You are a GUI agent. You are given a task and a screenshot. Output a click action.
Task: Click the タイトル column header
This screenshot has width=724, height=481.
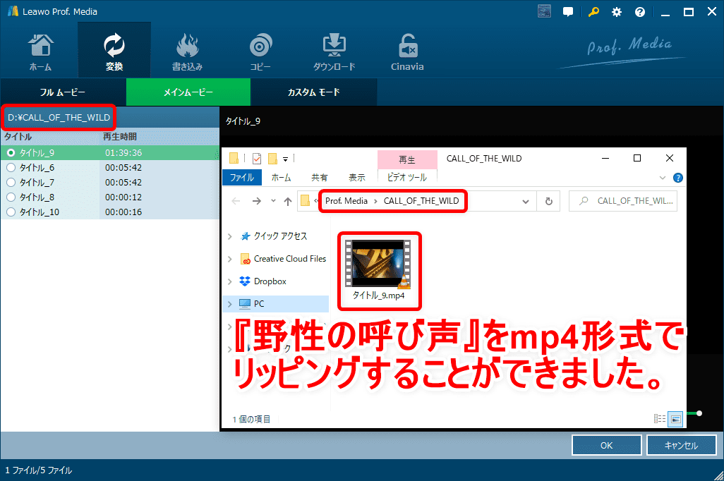point(50,137)
